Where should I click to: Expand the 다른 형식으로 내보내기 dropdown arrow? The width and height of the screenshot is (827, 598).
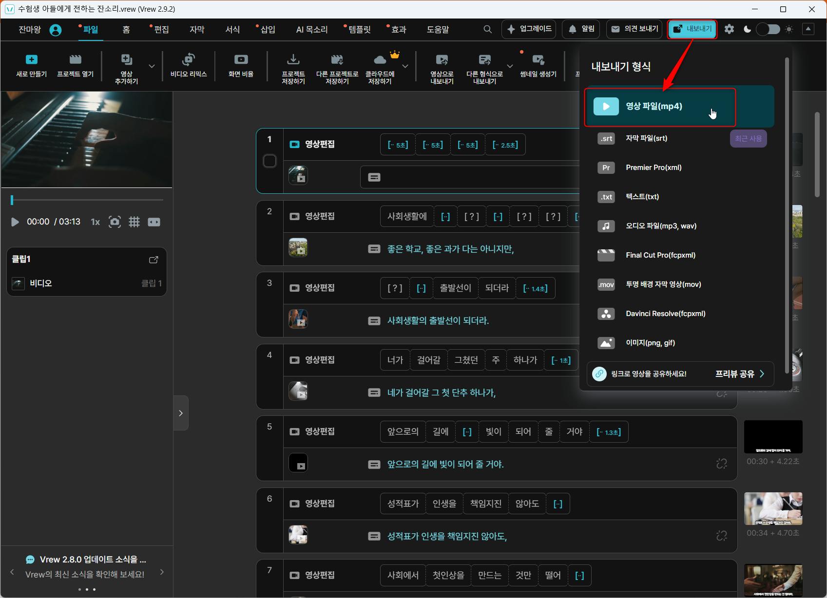pyautogui.click(x=510, y=66)
